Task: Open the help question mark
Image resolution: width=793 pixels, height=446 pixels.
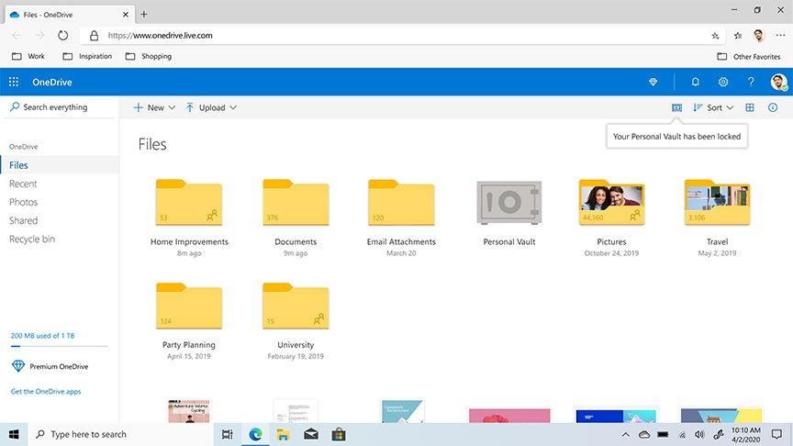Action: pos(751,82)
